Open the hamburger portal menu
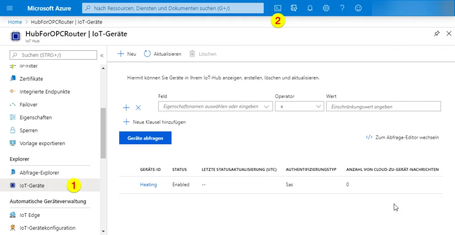Image resolution: width=455 pixels, height=235 pixels. click(x=10, y=8)
